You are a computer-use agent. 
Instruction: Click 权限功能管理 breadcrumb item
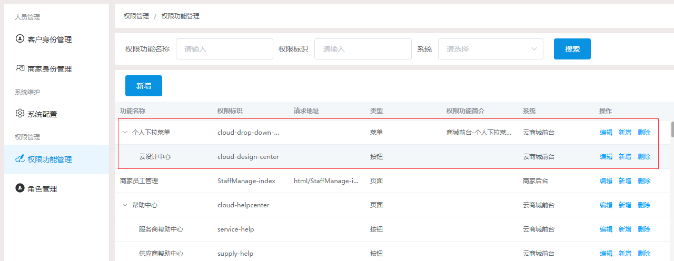tap(181, 16)
